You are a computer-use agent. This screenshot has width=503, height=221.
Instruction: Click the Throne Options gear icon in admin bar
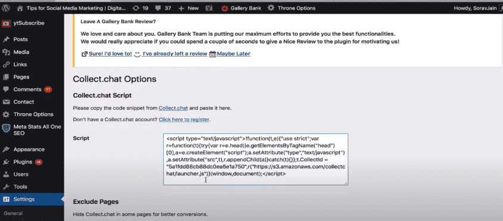pos(271,8)
